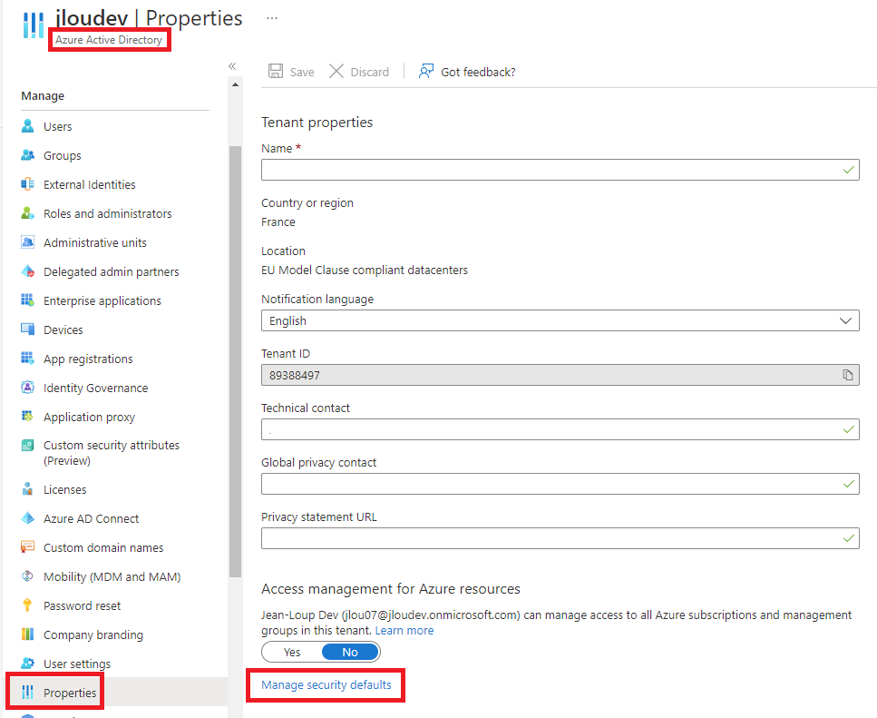Click the sidebar scroll-up arrow

pyautogui.click(x=235, y=84)
